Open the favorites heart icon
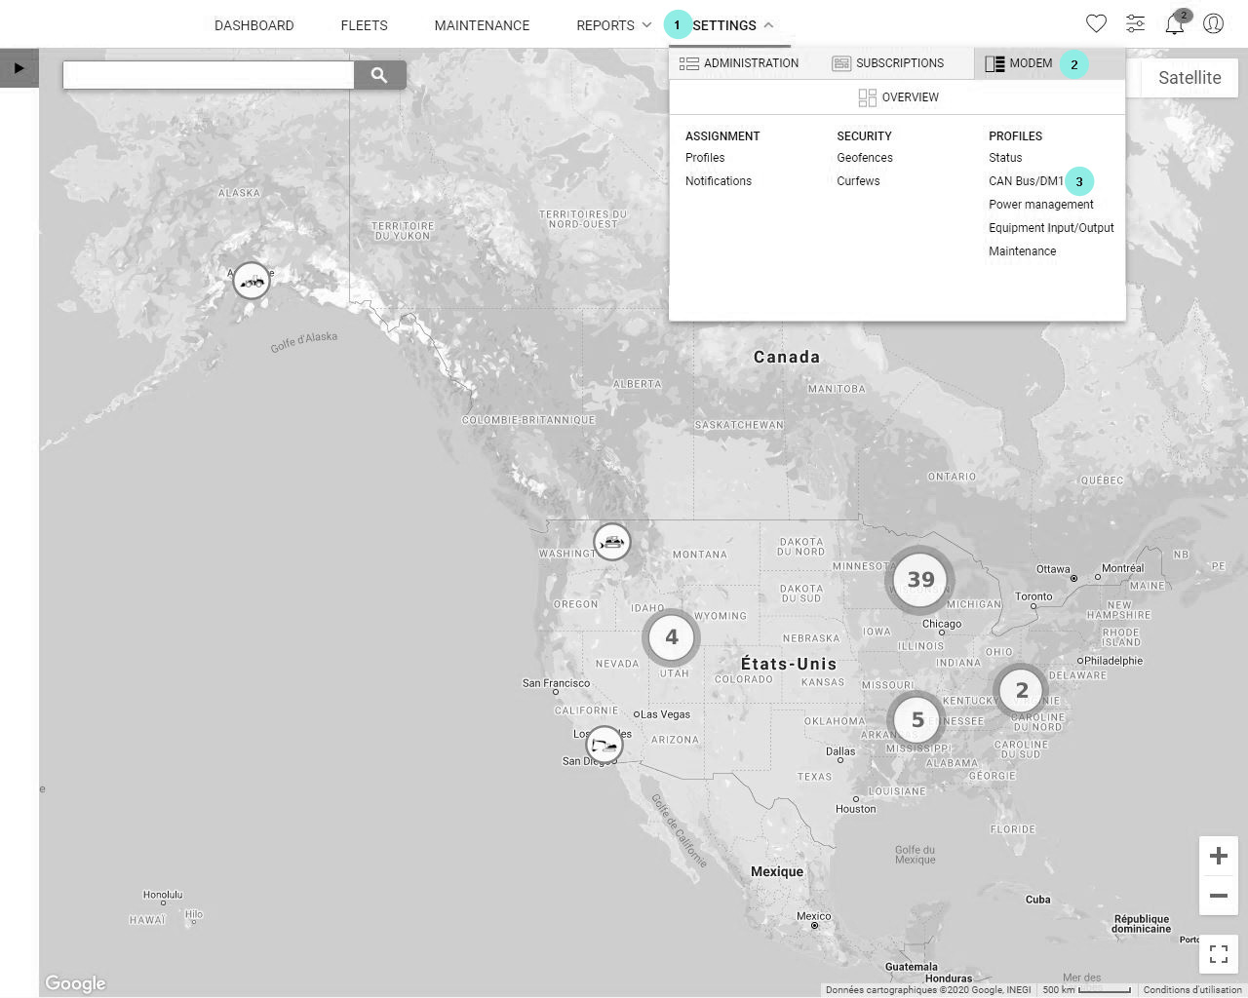Viewport: 1248px width, 998px height. tap(1096, 23)
